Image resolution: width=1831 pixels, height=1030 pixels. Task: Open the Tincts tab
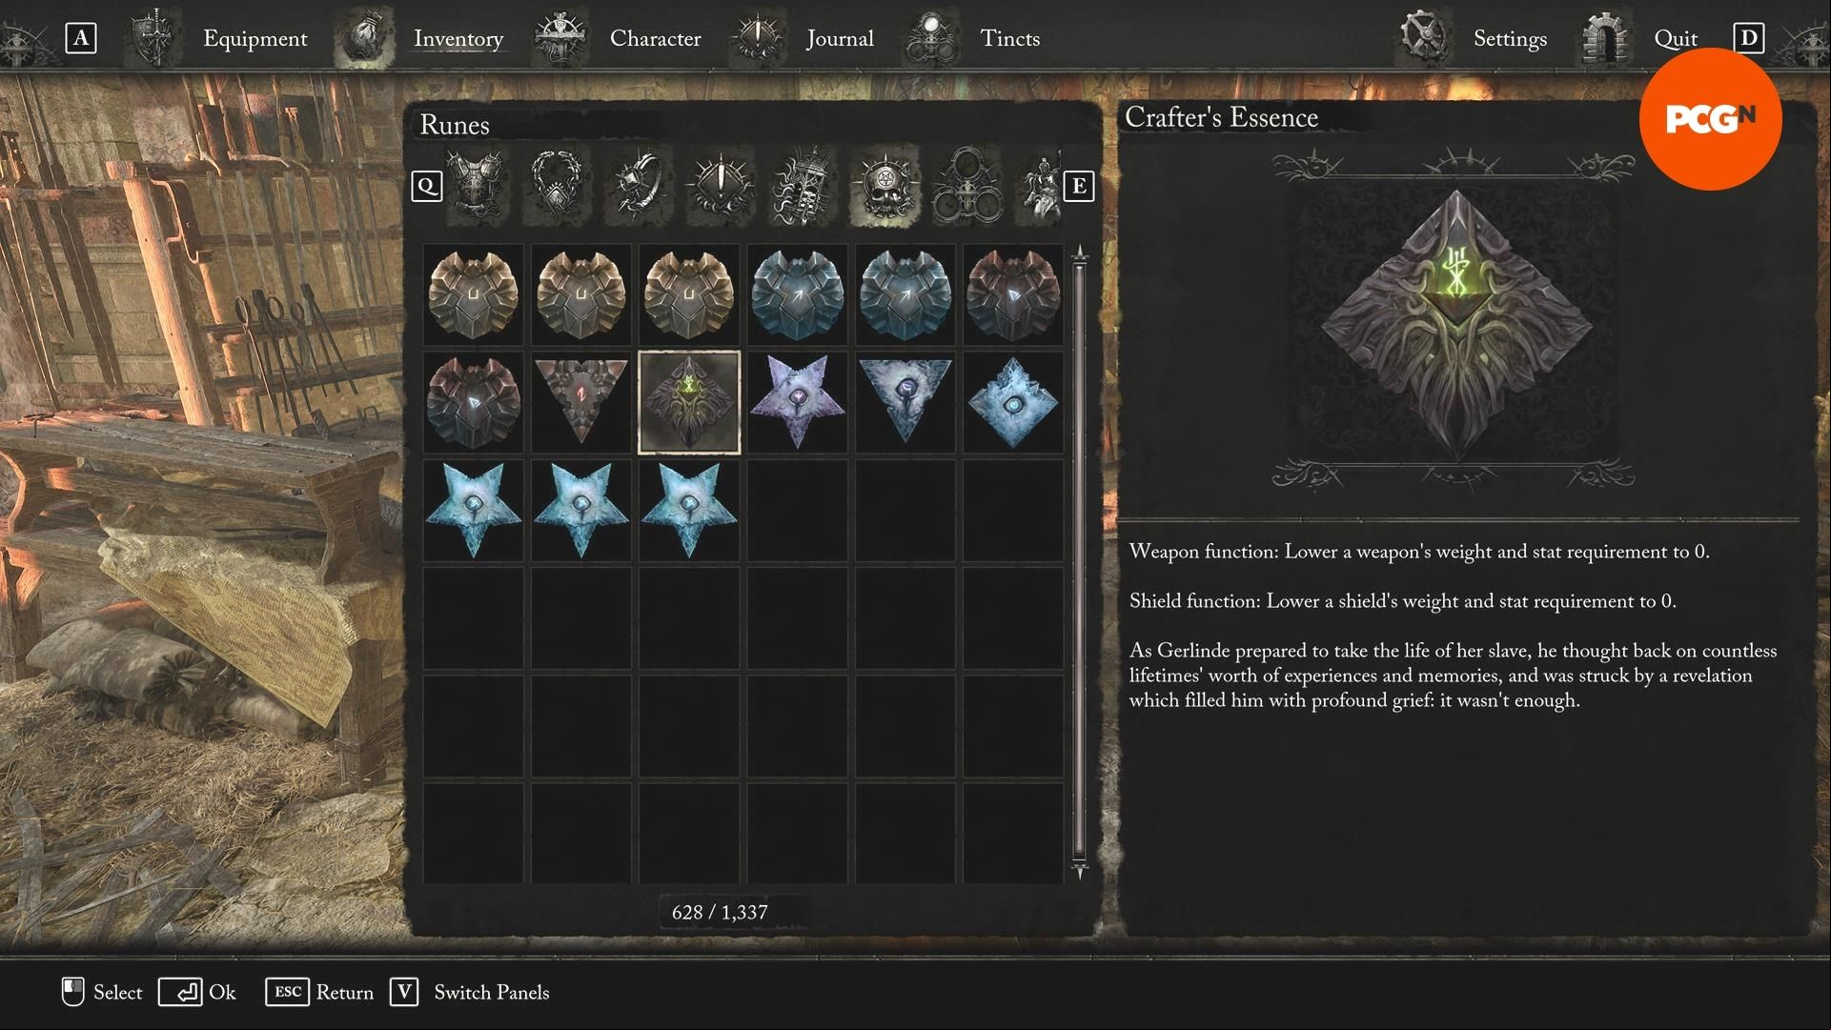point(1009,39)
